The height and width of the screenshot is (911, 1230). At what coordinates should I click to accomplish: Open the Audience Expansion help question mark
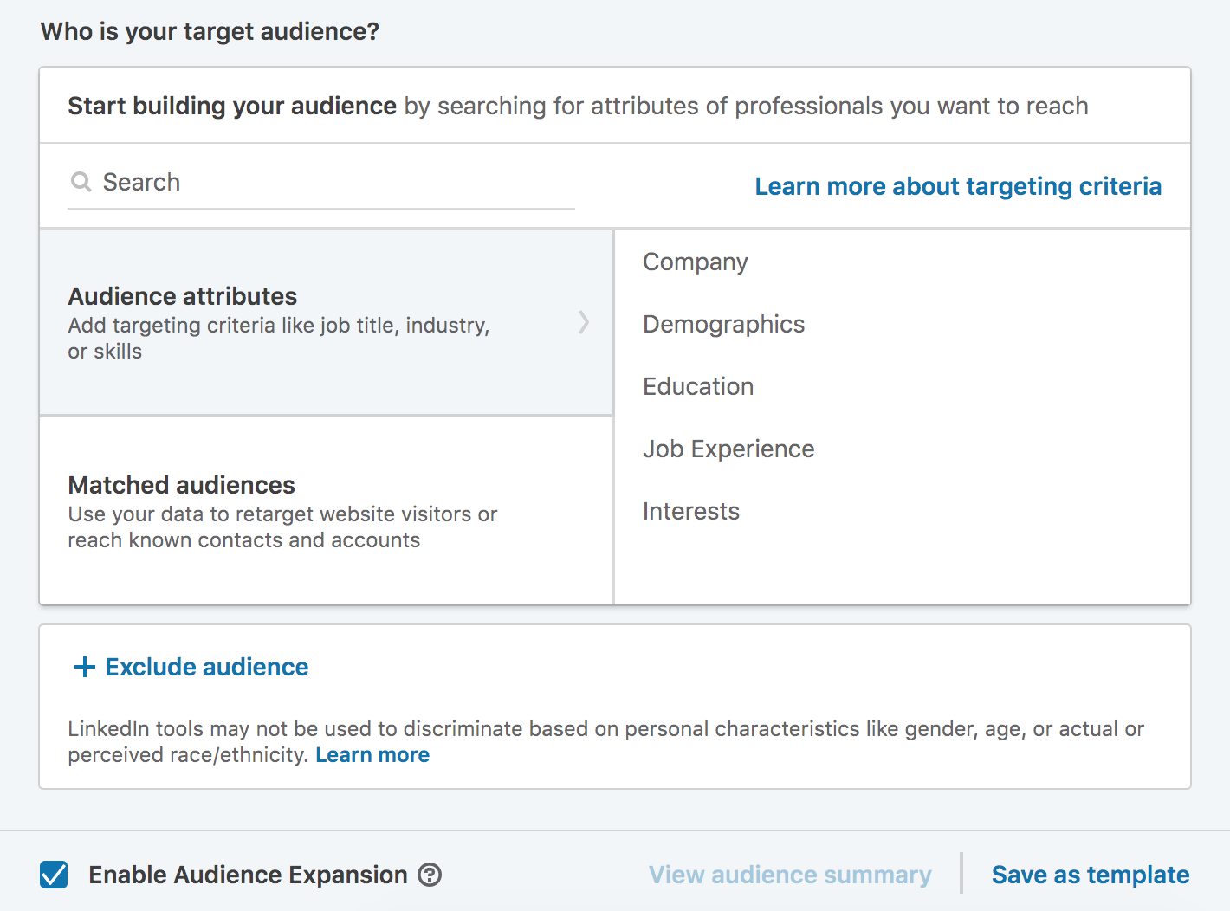[430, 875]
